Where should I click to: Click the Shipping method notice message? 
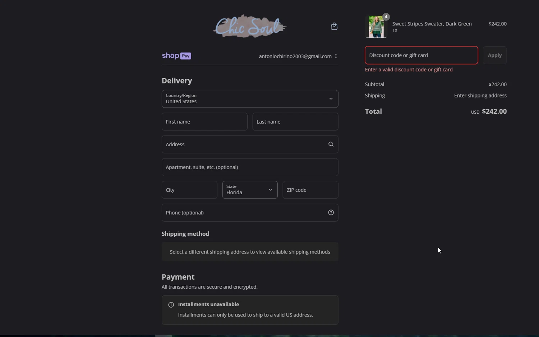click(250, 252)
